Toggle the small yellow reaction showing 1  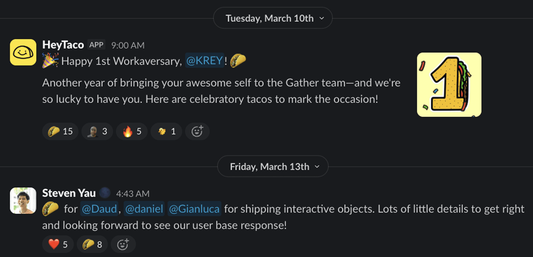click(166, 131)
